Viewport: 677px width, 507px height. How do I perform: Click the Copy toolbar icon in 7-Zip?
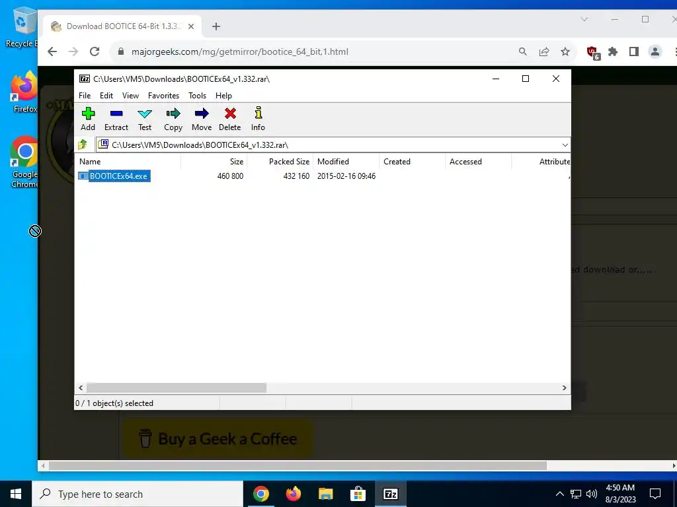(x=173, y=119)
